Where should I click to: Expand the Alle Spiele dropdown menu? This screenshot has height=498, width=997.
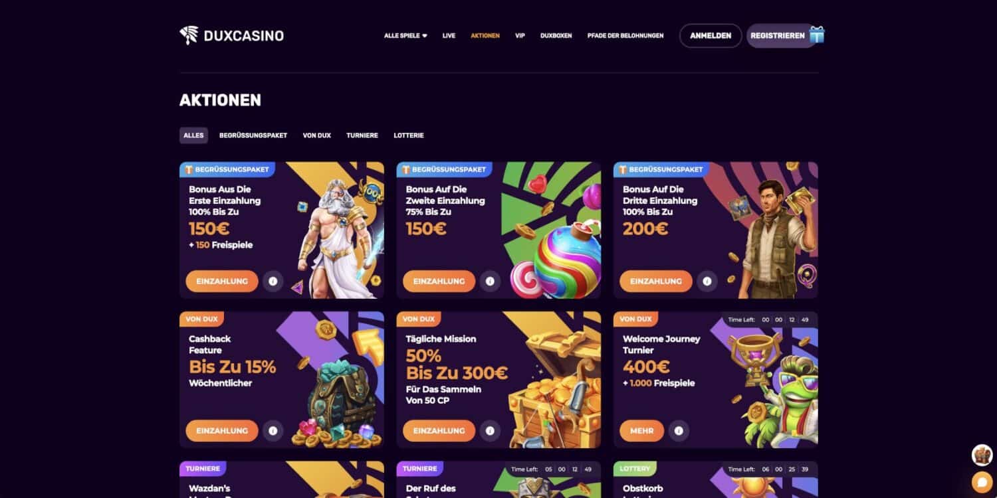(405, 36)
